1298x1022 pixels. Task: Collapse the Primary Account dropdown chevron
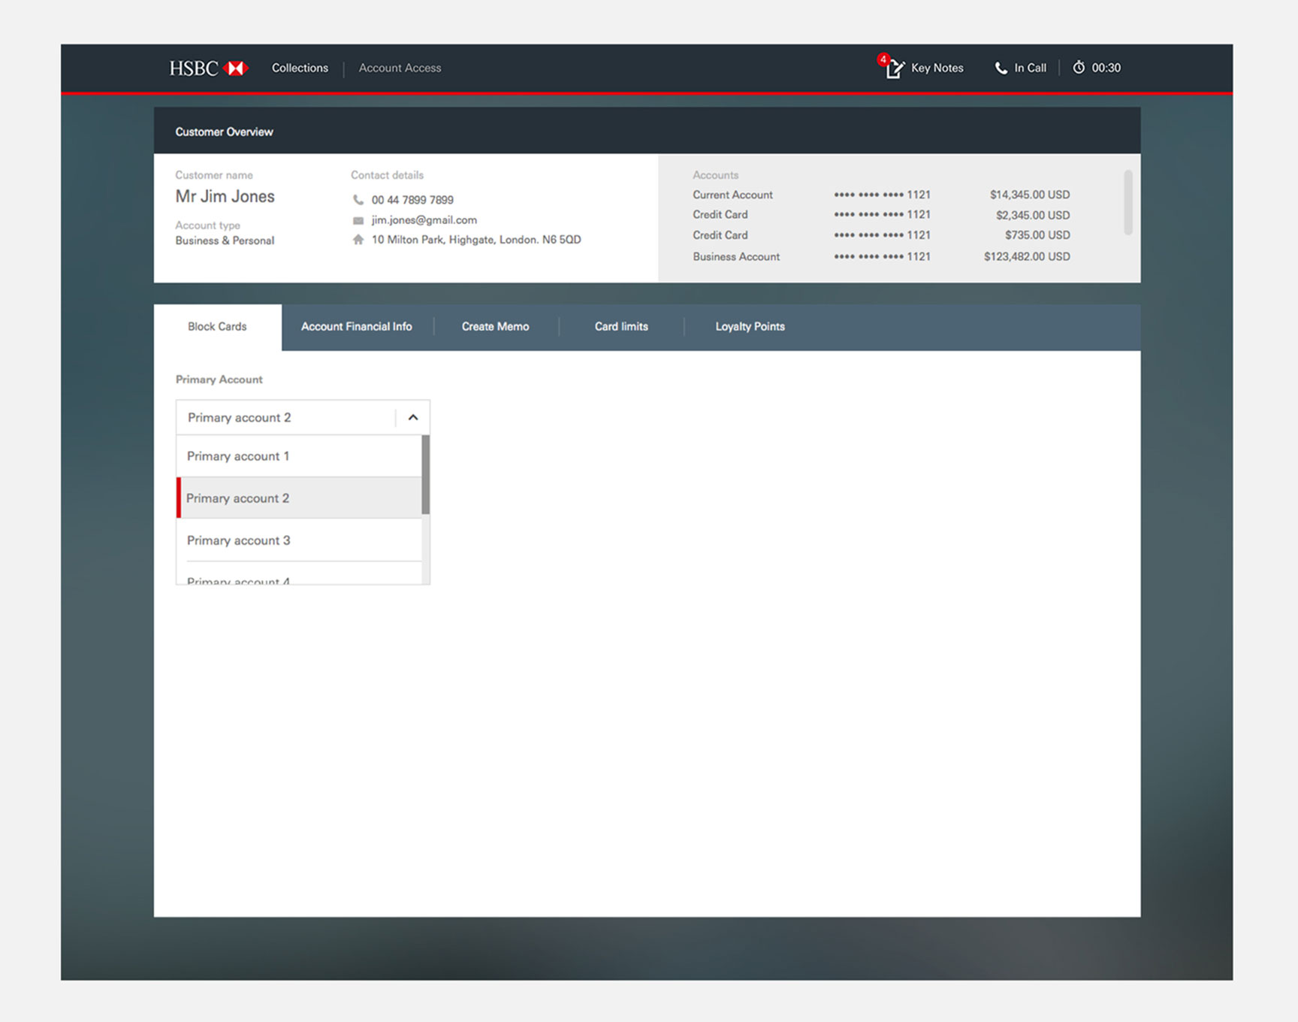click(x=412, y=418)
